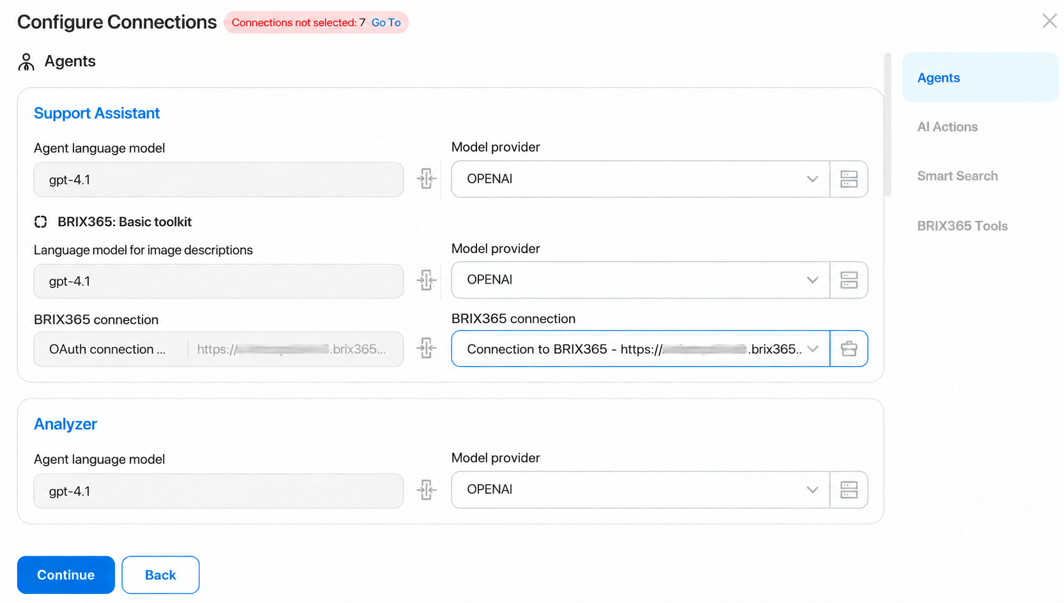Click the Analyzer gpt-4.1 model field
The width and height of the screenshot is (1064, 603).
point(218,491)
